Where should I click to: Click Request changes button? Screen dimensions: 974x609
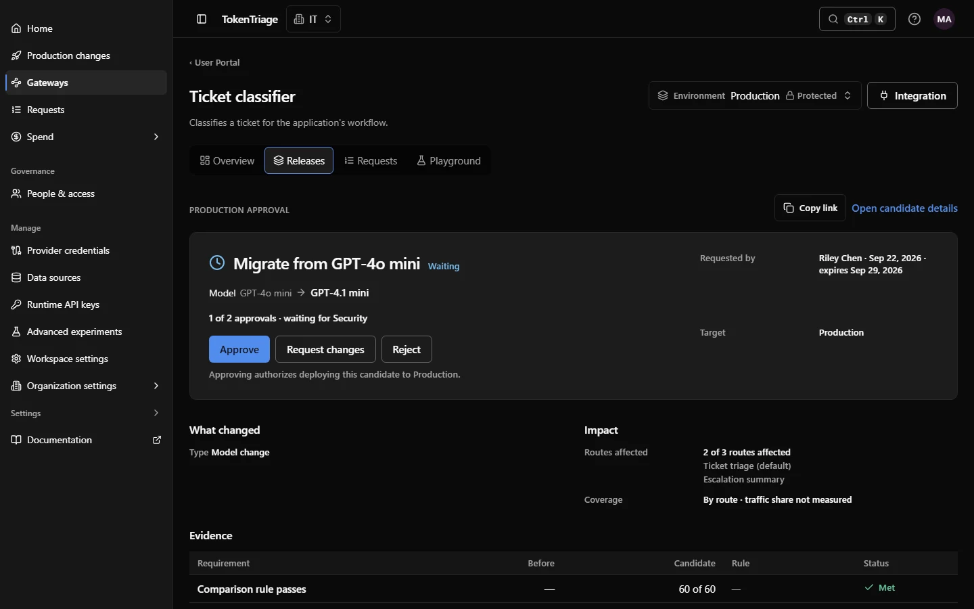click(325, 349)
